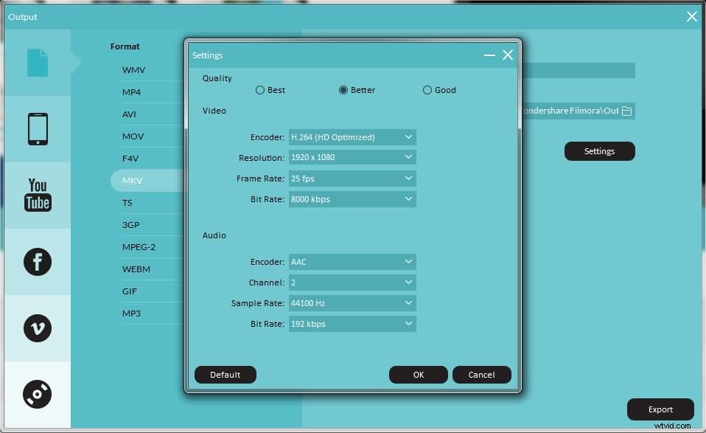Click the Format document icon in sidebar

(x=37, y=63)
